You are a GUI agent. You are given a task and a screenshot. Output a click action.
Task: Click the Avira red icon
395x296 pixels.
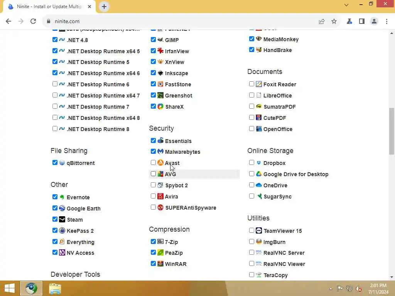[x=160, y=196]
